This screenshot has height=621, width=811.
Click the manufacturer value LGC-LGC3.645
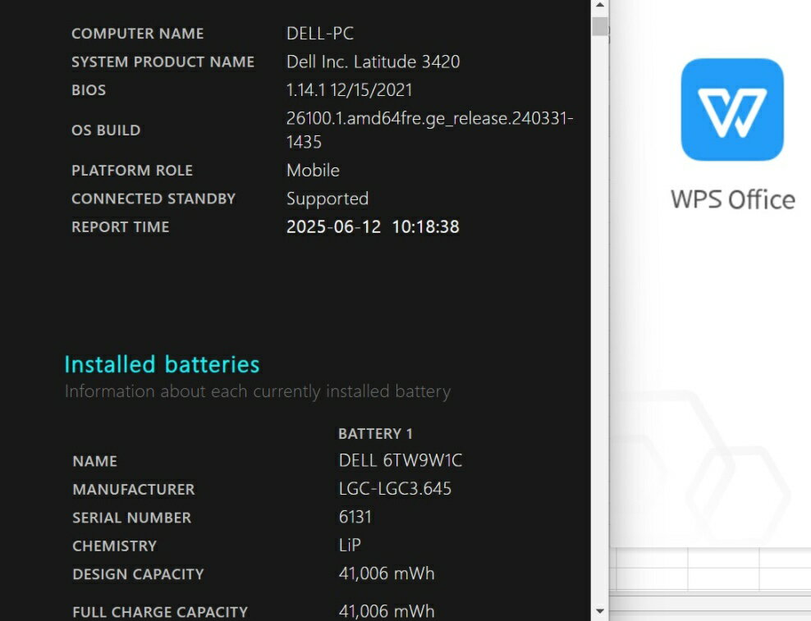(395, 489)
